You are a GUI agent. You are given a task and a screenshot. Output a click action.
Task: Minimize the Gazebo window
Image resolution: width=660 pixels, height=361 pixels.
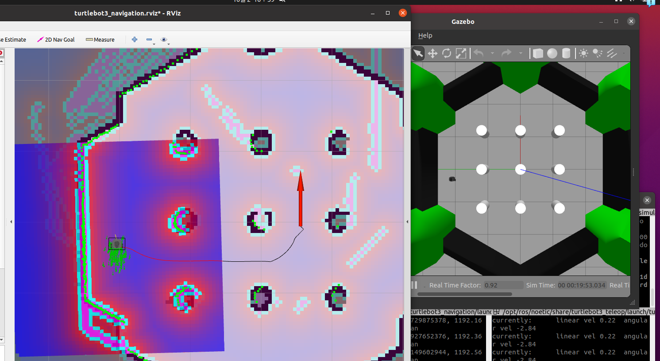pos(601,21)
